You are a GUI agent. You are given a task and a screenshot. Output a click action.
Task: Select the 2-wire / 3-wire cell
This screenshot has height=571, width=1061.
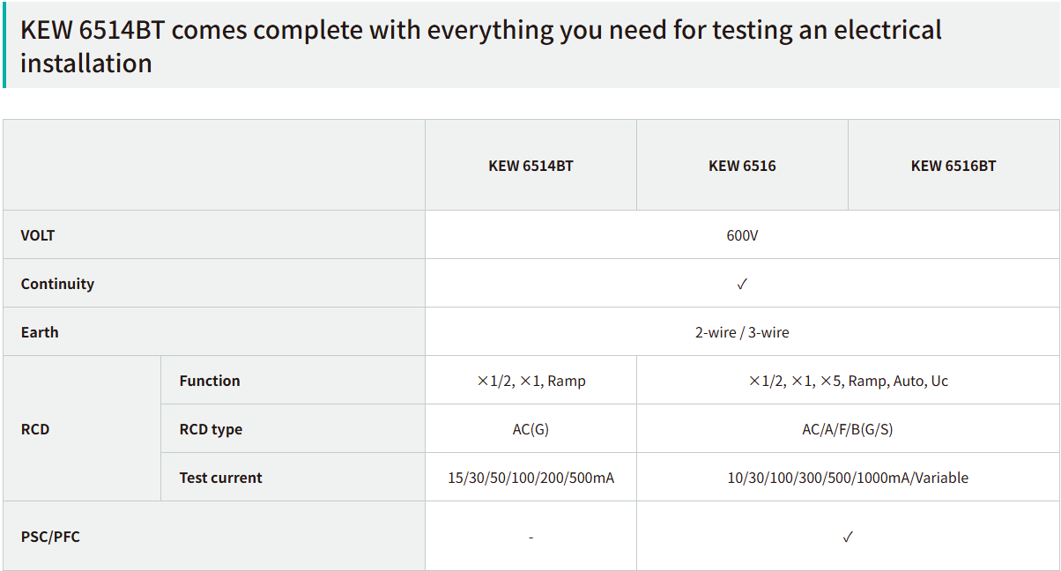[x=742, y=332]
